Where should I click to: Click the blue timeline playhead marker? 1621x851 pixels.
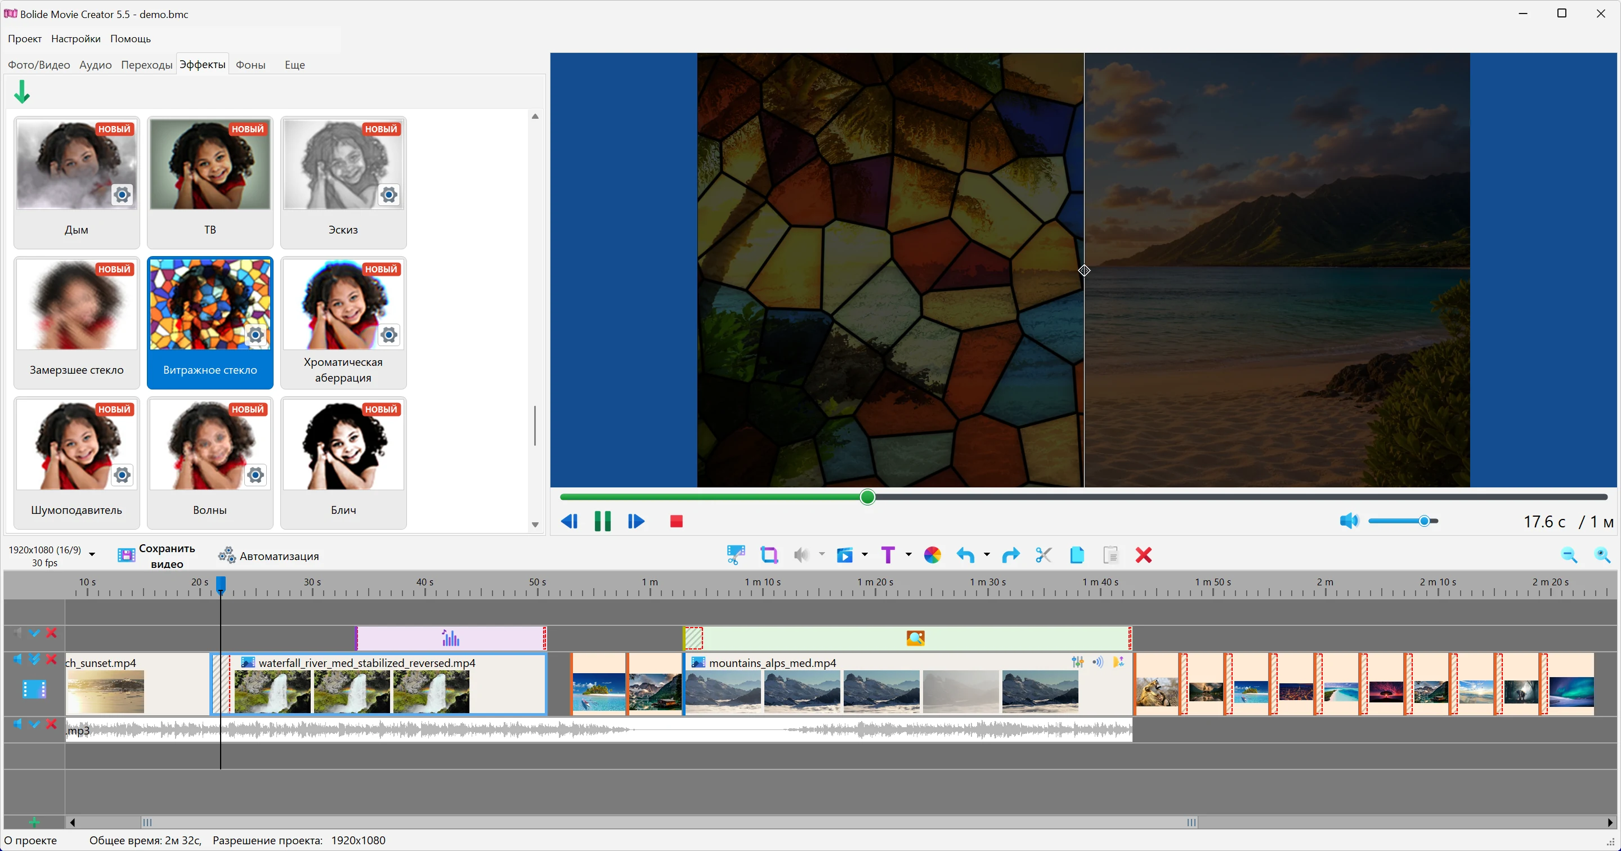[221, 584]
